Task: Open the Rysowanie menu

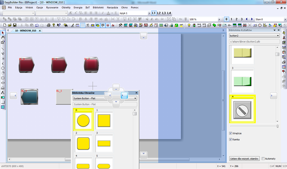Action: [52, 8]
